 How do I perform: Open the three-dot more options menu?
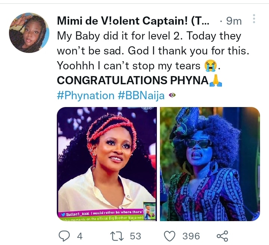coord(254,19)
